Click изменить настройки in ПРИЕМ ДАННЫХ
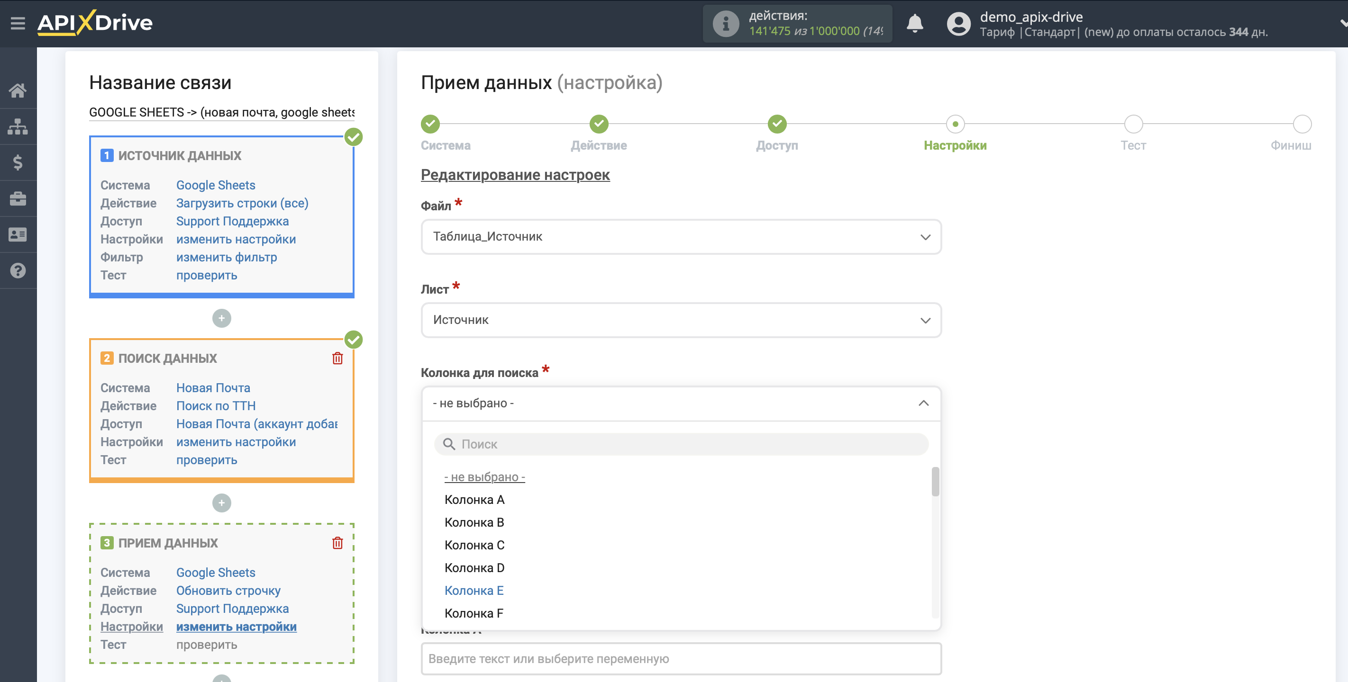This screenshot has height=682, width=1348. point(236,627)
